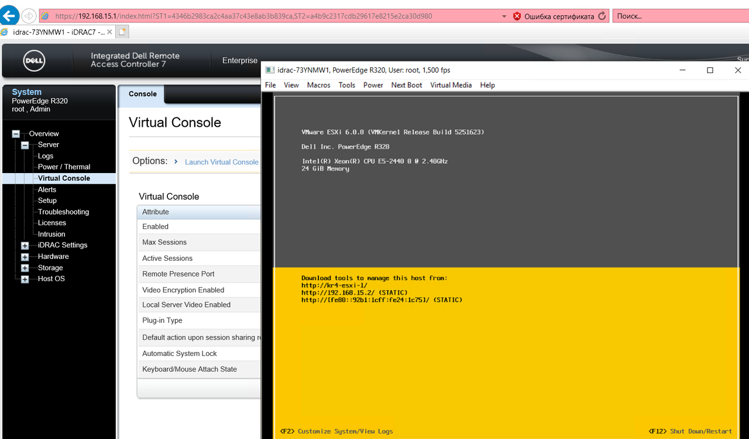Open Licenses in the navigation tree

pyautogui.click(x=52, y=223)
